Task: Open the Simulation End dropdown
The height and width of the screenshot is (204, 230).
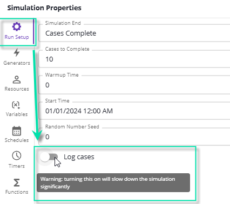Action: 134,32
